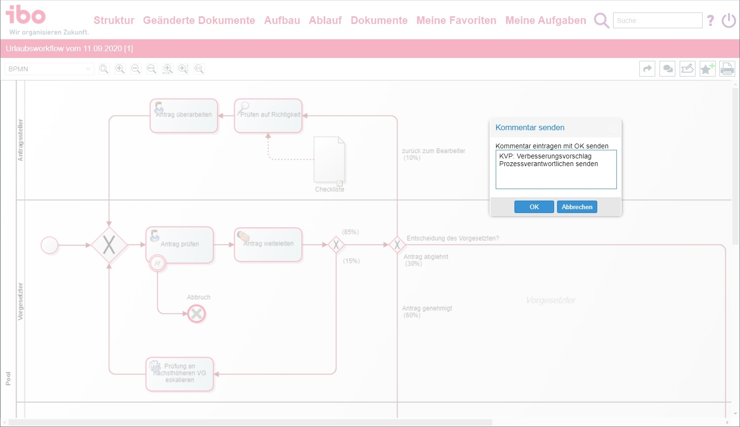The height and width of the screenshot is (427, 740).
Task: Cancel the dialog with Abbrechen
Action: [x=577, y=207]
